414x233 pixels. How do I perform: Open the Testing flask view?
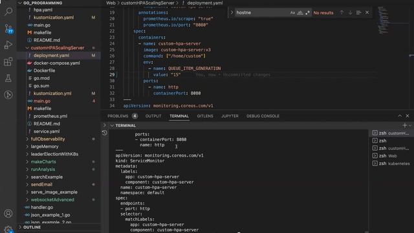8,78
